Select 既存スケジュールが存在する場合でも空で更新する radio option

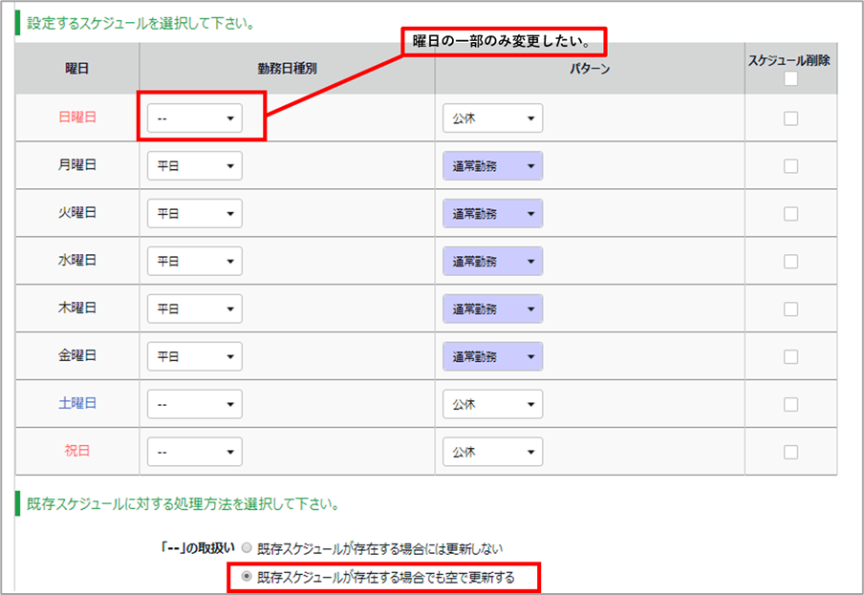(248, 578)
